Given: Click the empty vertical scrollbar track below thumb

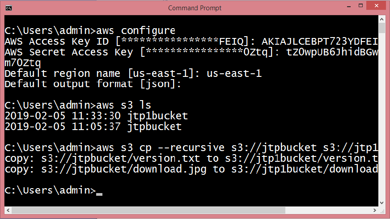Looking at the screenshot, I should pyautogui.click(x=382, y=116).
